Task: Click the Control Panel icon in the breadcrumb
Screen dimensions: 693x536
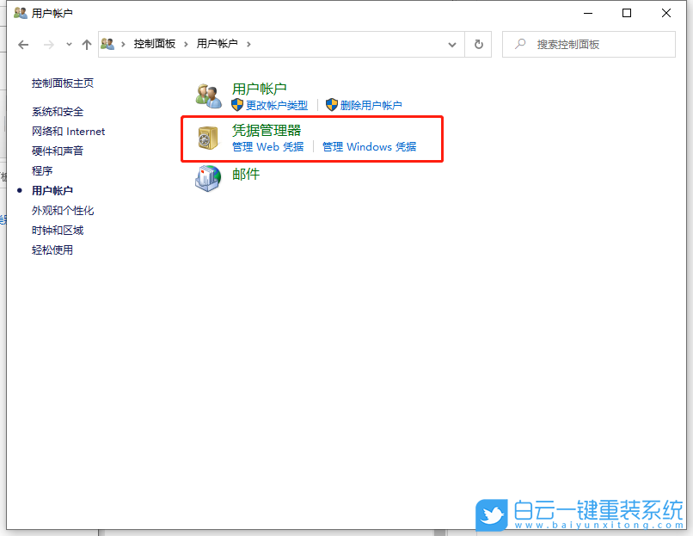Action: (107, 43)
